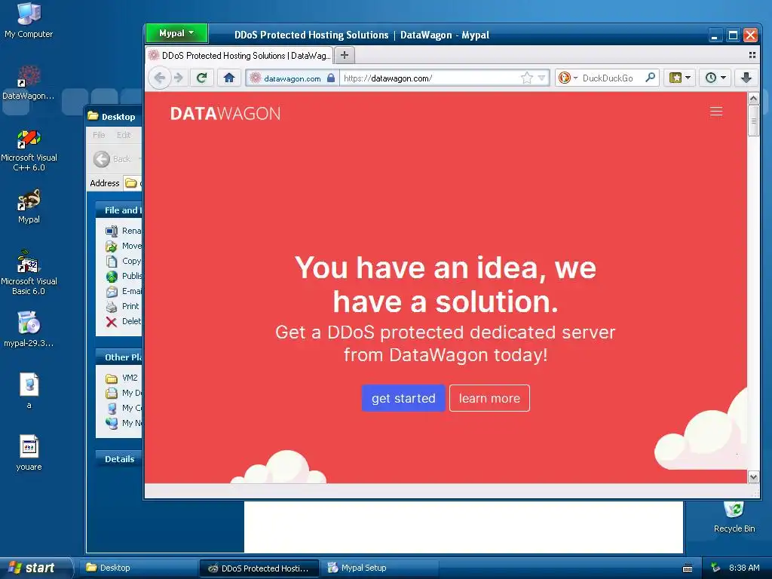This screenshot has width=772, height=579.
Task: Select youare file on desktop
Action: (x=29, y=453)
